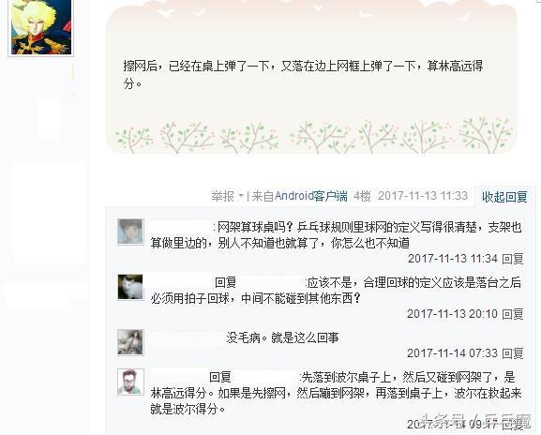Reply to the 11:34 comment
The height and width of the screenshot is (435, 541).
(x=512, y=259)
